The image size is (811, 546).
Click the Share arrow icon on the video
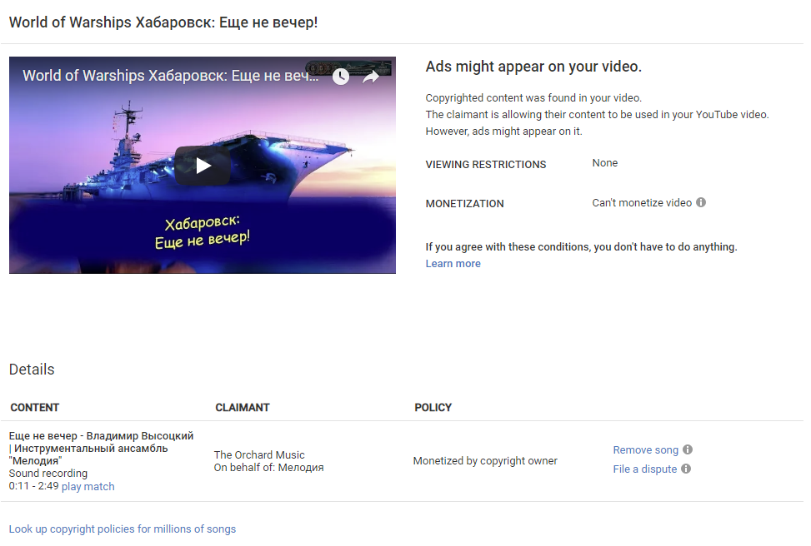coord(371,77)
